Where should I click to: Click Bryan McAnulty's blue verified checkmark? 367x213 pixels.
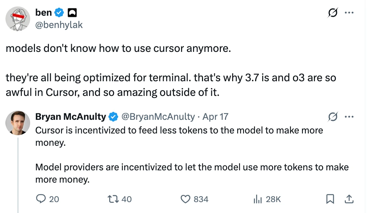point(114,117)
